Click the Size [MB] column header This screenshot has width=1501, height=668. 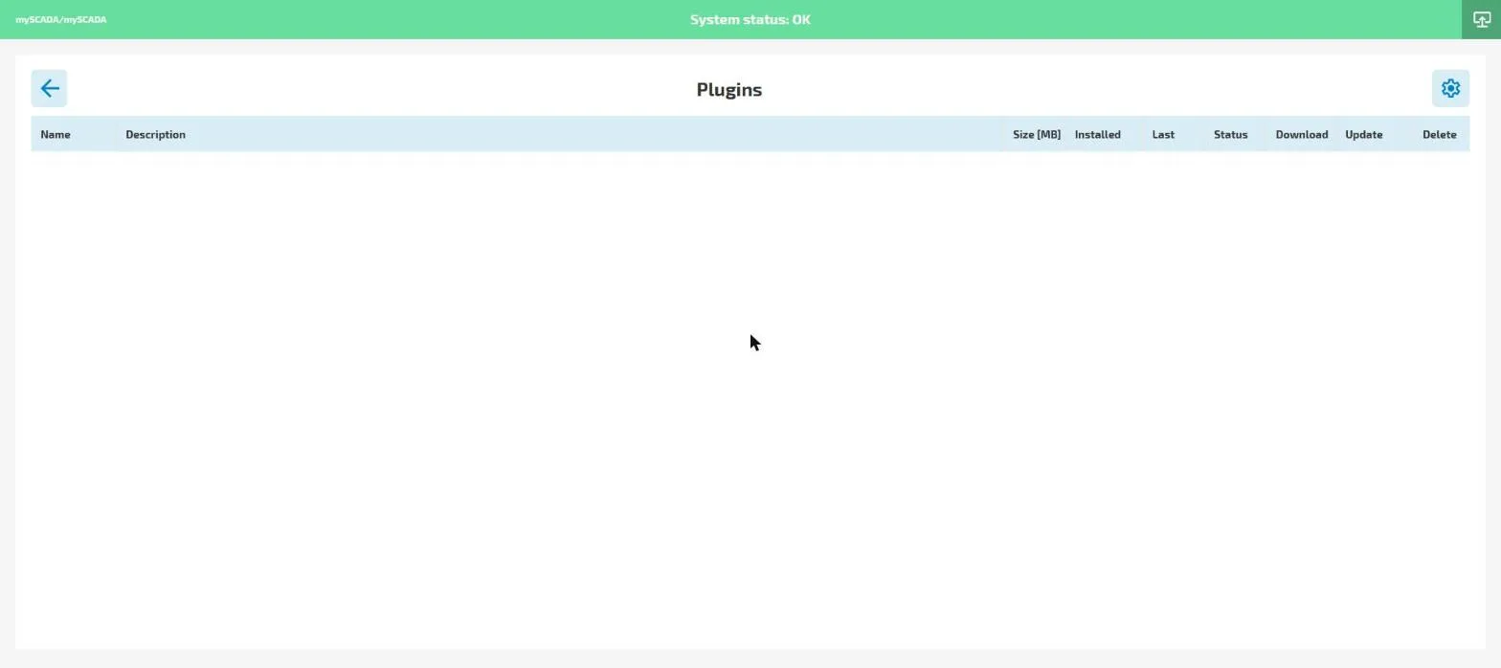(x=1037, y=134)
